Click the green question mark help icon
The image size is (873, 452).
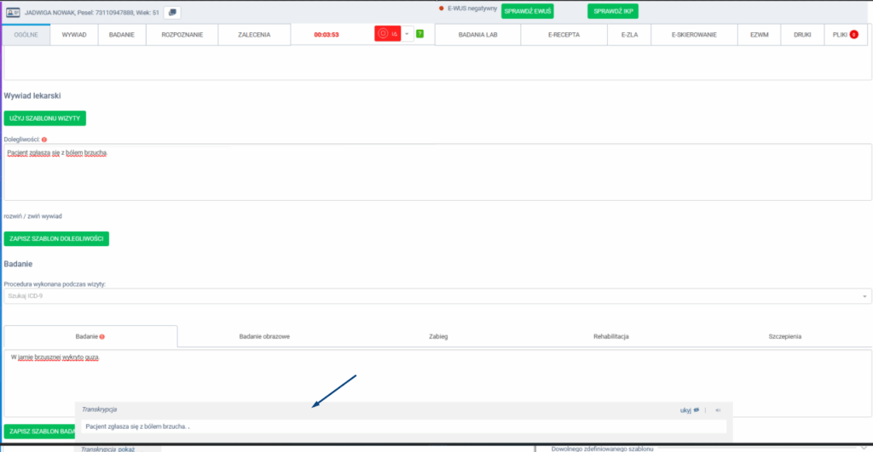click(x=419, y=34)
